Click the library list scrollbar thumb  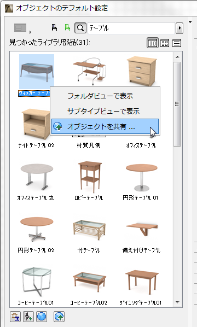point(177,104)
